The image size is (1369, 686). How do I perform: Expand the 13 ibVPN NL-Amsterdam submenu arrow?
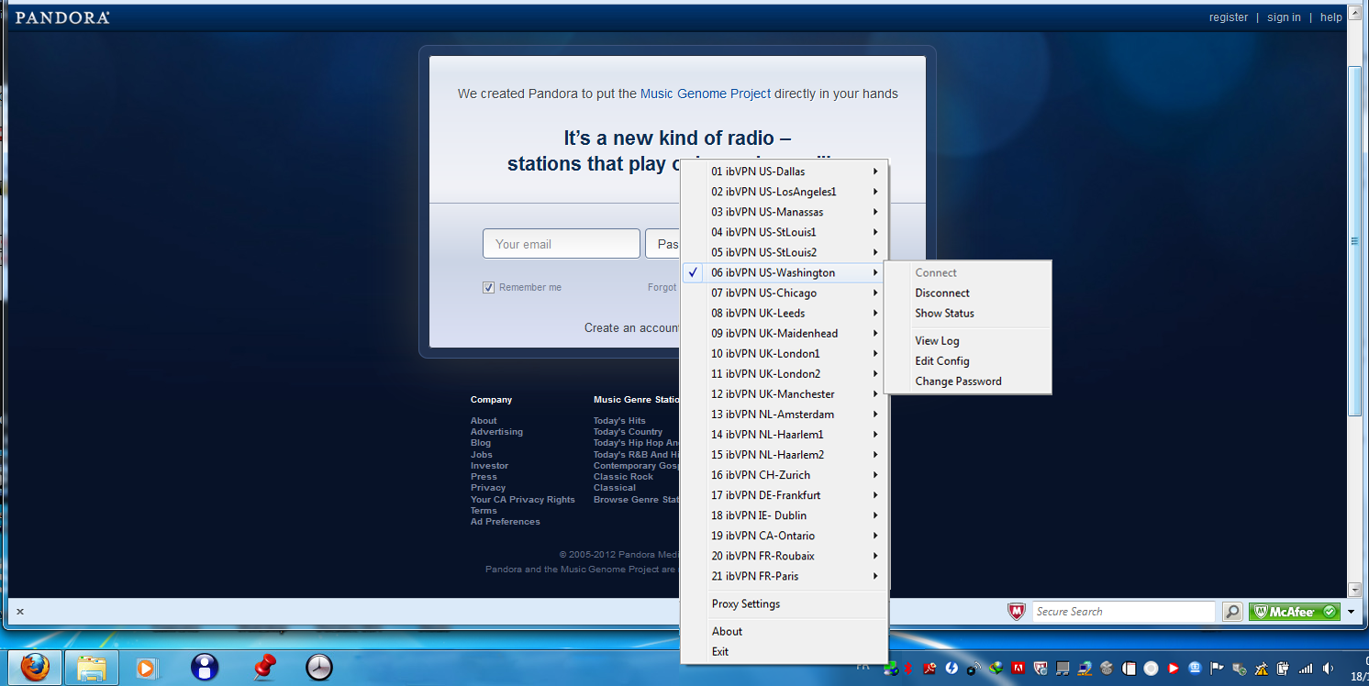click(x=875, y=415)
